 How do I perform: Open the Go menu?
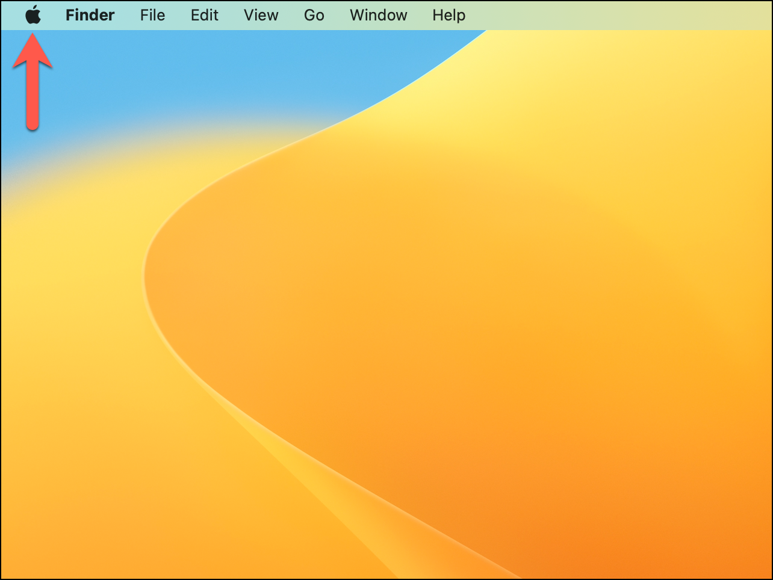tap(314, 15)
